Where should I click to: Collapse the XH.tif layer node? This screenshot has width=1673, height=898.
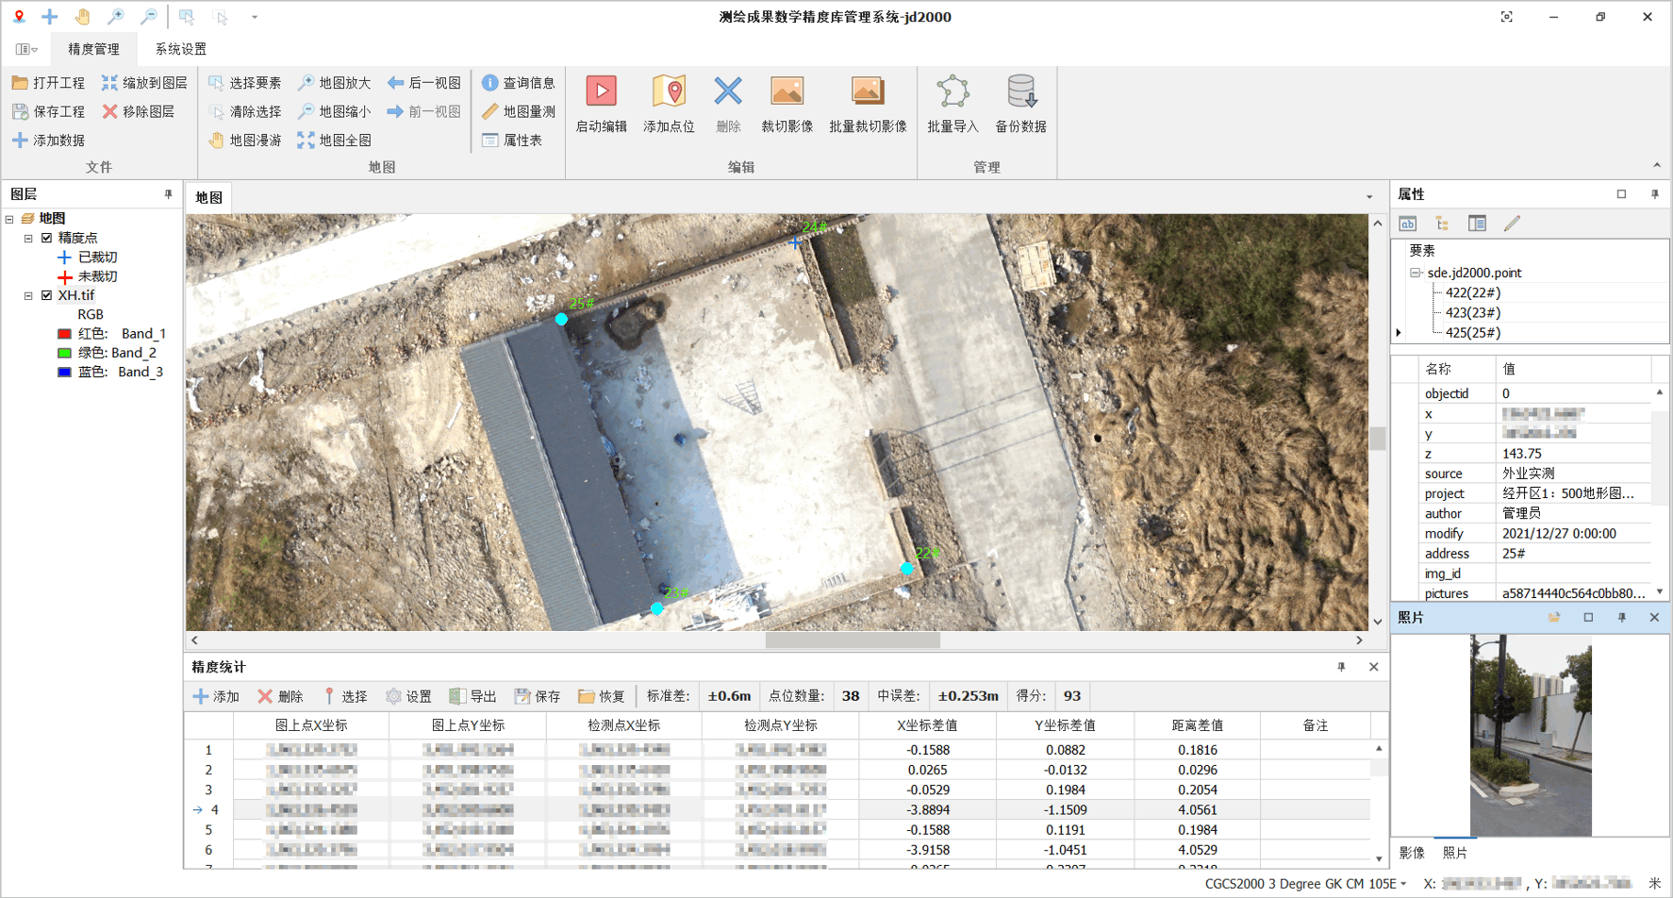click(x=28, y=295)
